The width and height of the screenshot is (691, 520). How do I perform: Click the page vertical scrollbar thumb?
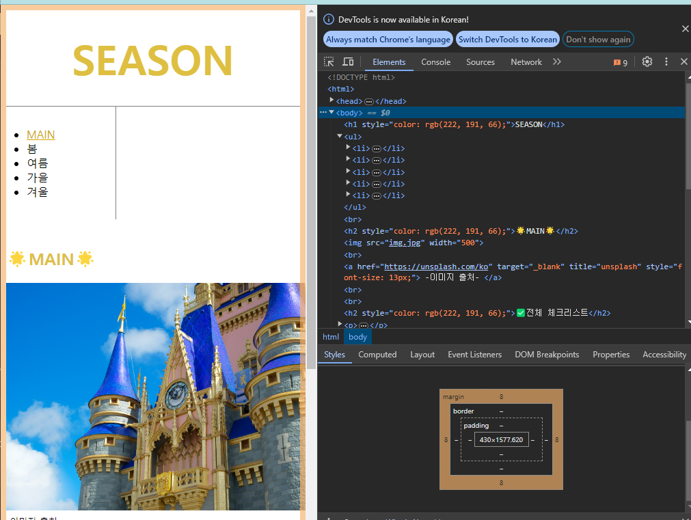point(311,192)
